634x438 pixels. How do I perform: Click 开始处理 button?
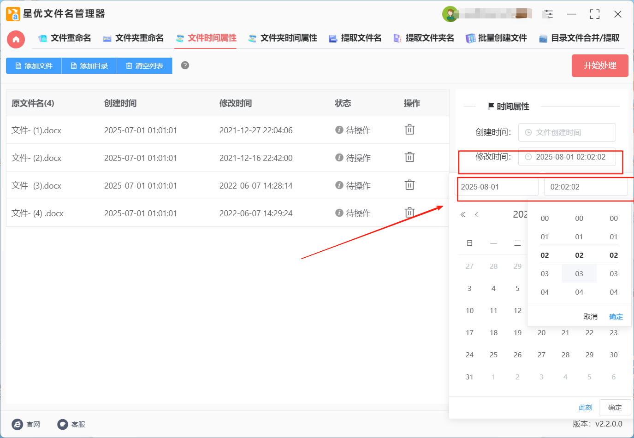point(600,65)
